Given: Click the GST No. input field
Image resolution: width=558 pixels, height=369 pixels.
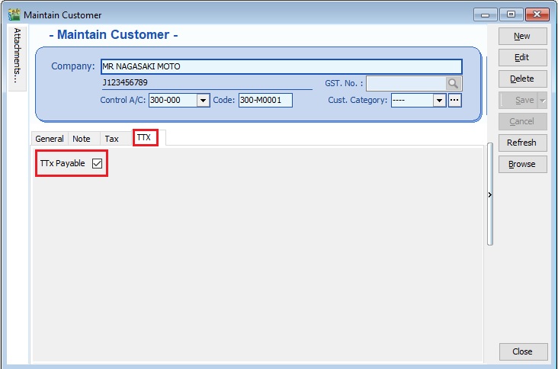Looking at the screenshot, I should [406, 84].
